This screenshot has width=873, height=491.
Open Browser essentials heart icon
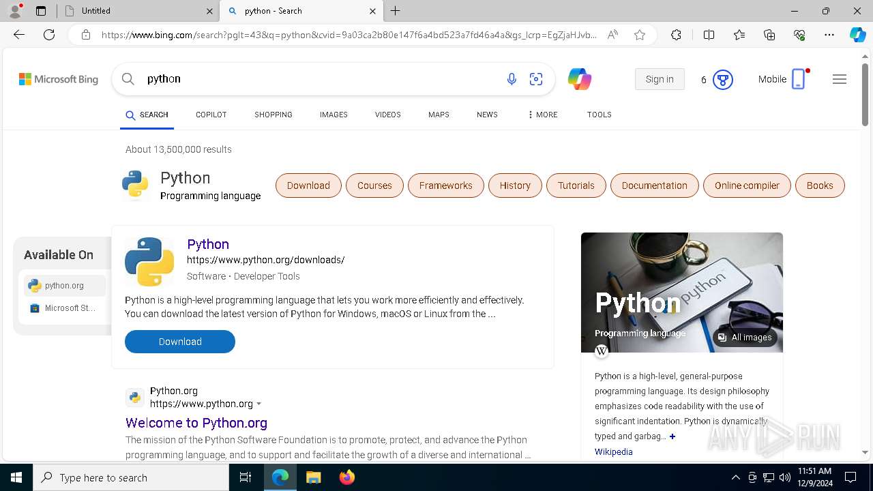(x=799, y=35)
